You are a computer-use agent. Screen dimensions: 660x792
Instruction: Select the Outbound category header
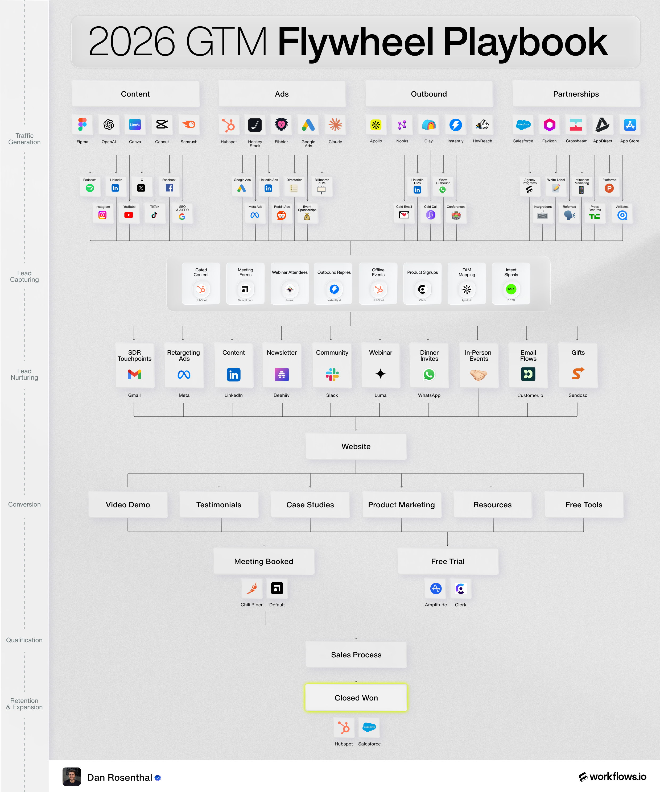pyautogui.click(x=429, y=94)
